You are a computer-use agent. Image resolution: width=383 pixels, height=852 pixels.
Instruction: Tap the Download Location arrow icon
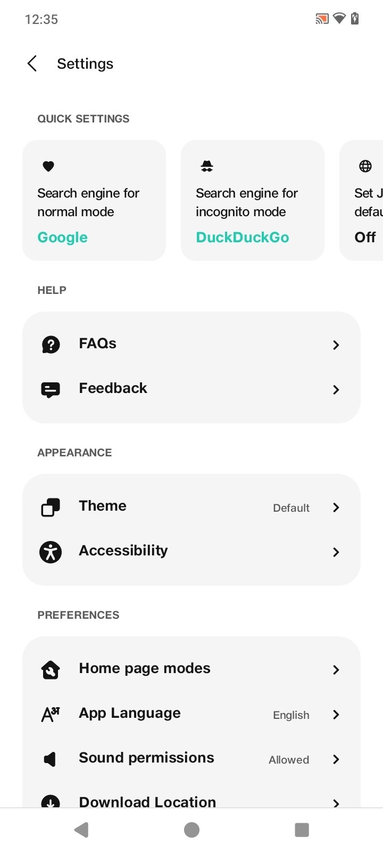(x=51, y=800)
